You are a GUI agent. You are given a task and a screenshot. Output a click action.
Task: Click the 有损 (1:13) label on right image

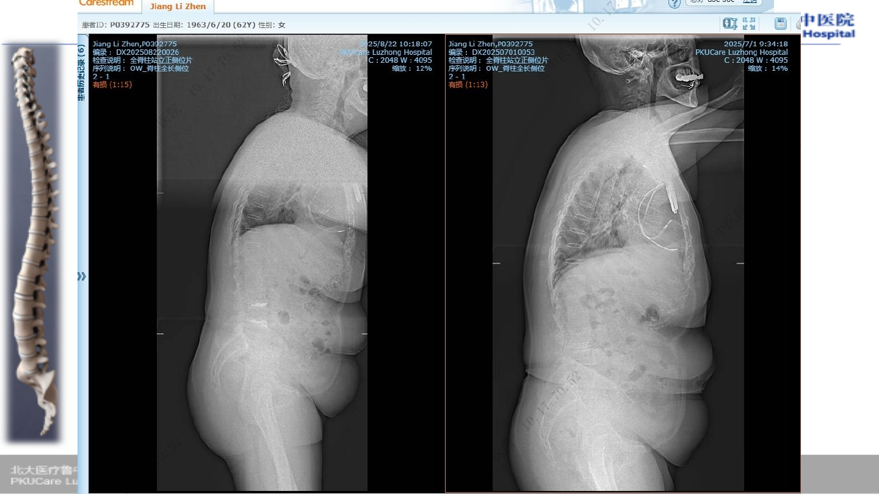pyautogui.click(x=468, y=85)
